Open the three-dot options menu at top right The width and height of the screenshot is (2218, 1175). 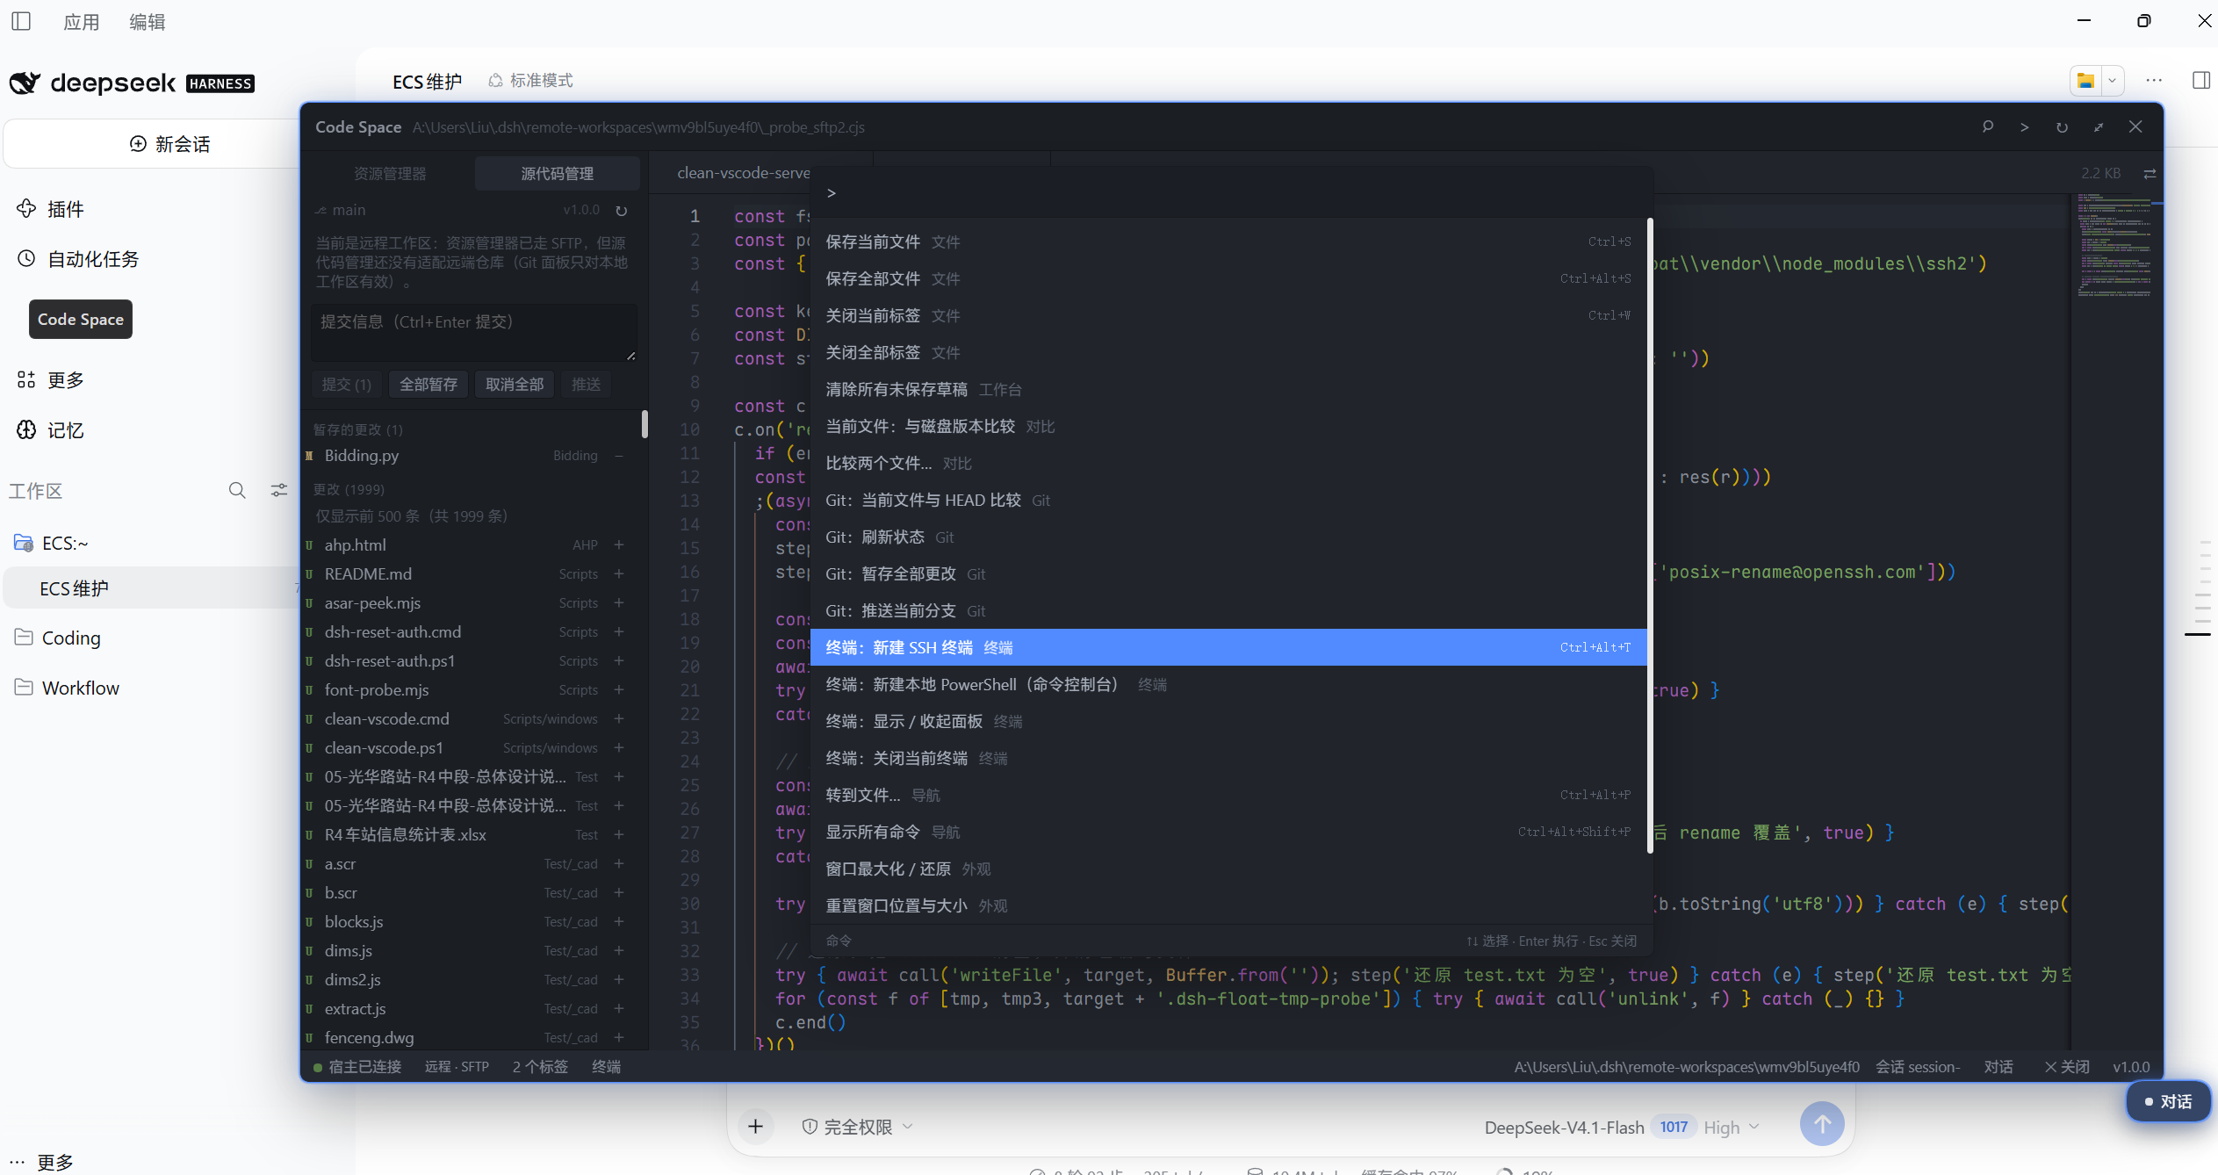(2154, 80)
